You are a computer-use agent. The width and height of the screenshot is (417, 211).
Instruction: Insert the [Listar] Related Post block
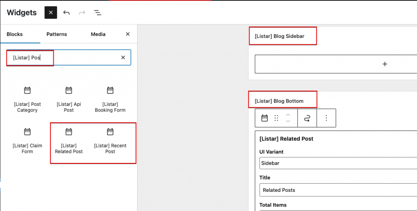coord(68,141)
